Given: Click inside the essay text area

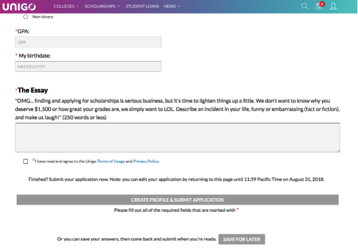Looking at the screenshot, I should tap(177, 137).
